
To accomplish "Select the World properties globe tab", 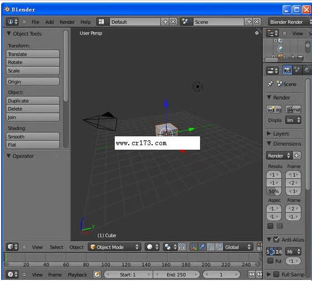I will [x=307, y=70].
